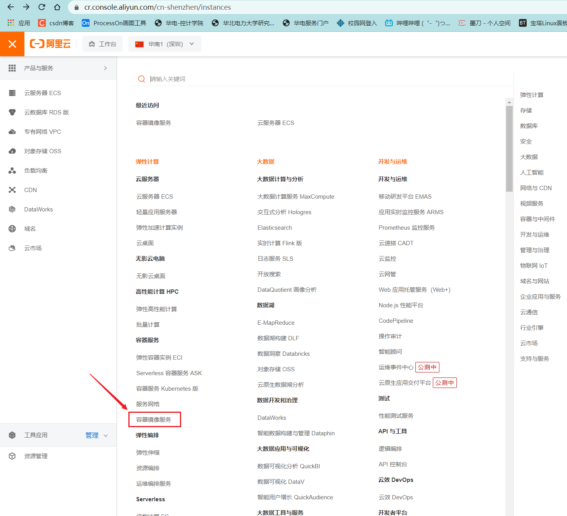Click the address bar URL

click(x=157, y=7)
